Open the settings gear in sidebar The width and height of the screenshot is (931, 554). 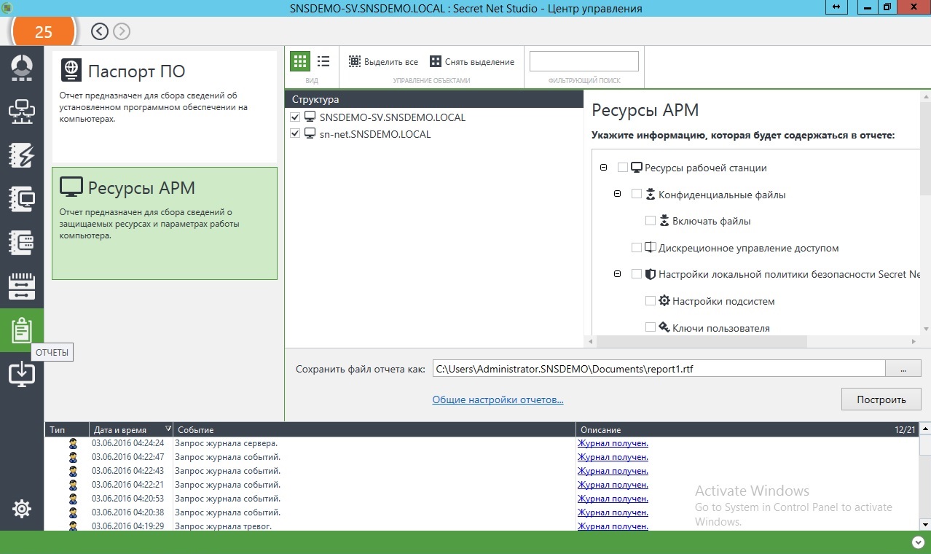coord(22,509)
